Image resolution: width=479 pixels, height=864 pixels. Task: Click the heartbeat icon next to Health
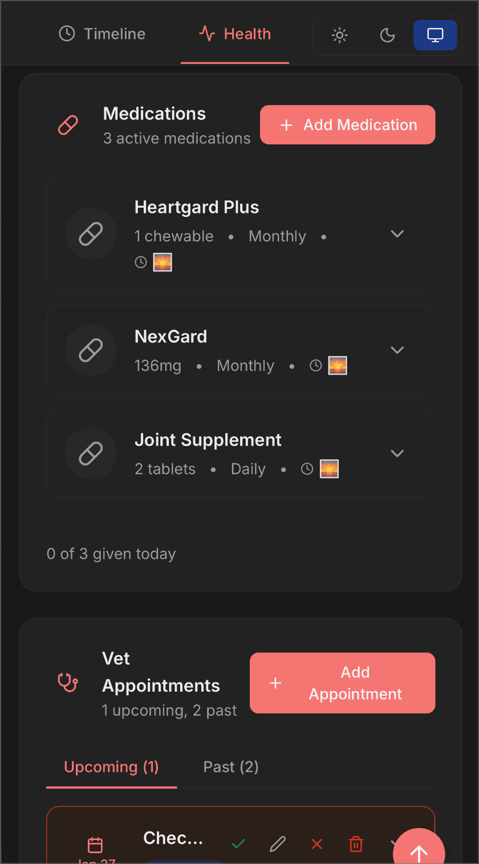tap(206, 34)
